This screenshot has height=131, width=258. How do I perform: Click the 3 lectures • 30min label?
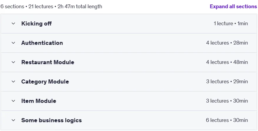coord(227,101)
